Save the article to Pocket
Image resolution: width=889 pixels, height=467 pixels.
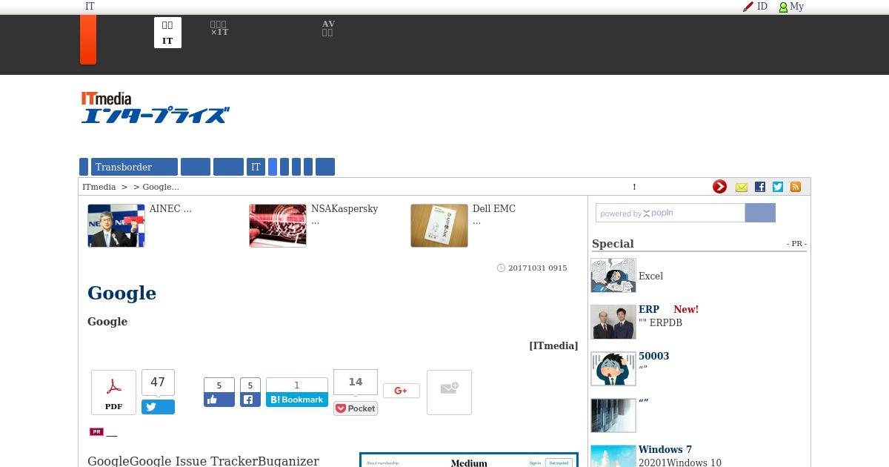[356, 408]
